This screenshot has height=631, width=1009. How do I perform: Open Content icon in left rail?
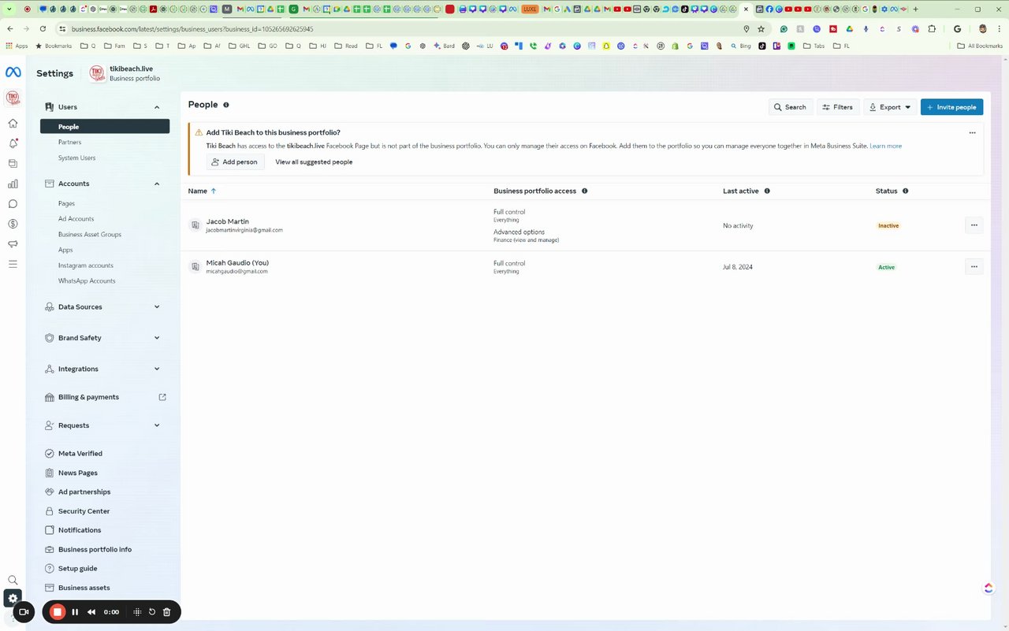click(x=13, y=164)
